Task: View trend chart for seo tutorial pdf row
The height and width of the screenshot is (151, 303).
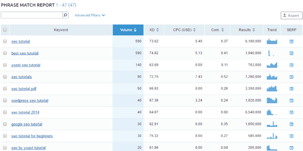Action: (x=272, y=89)
